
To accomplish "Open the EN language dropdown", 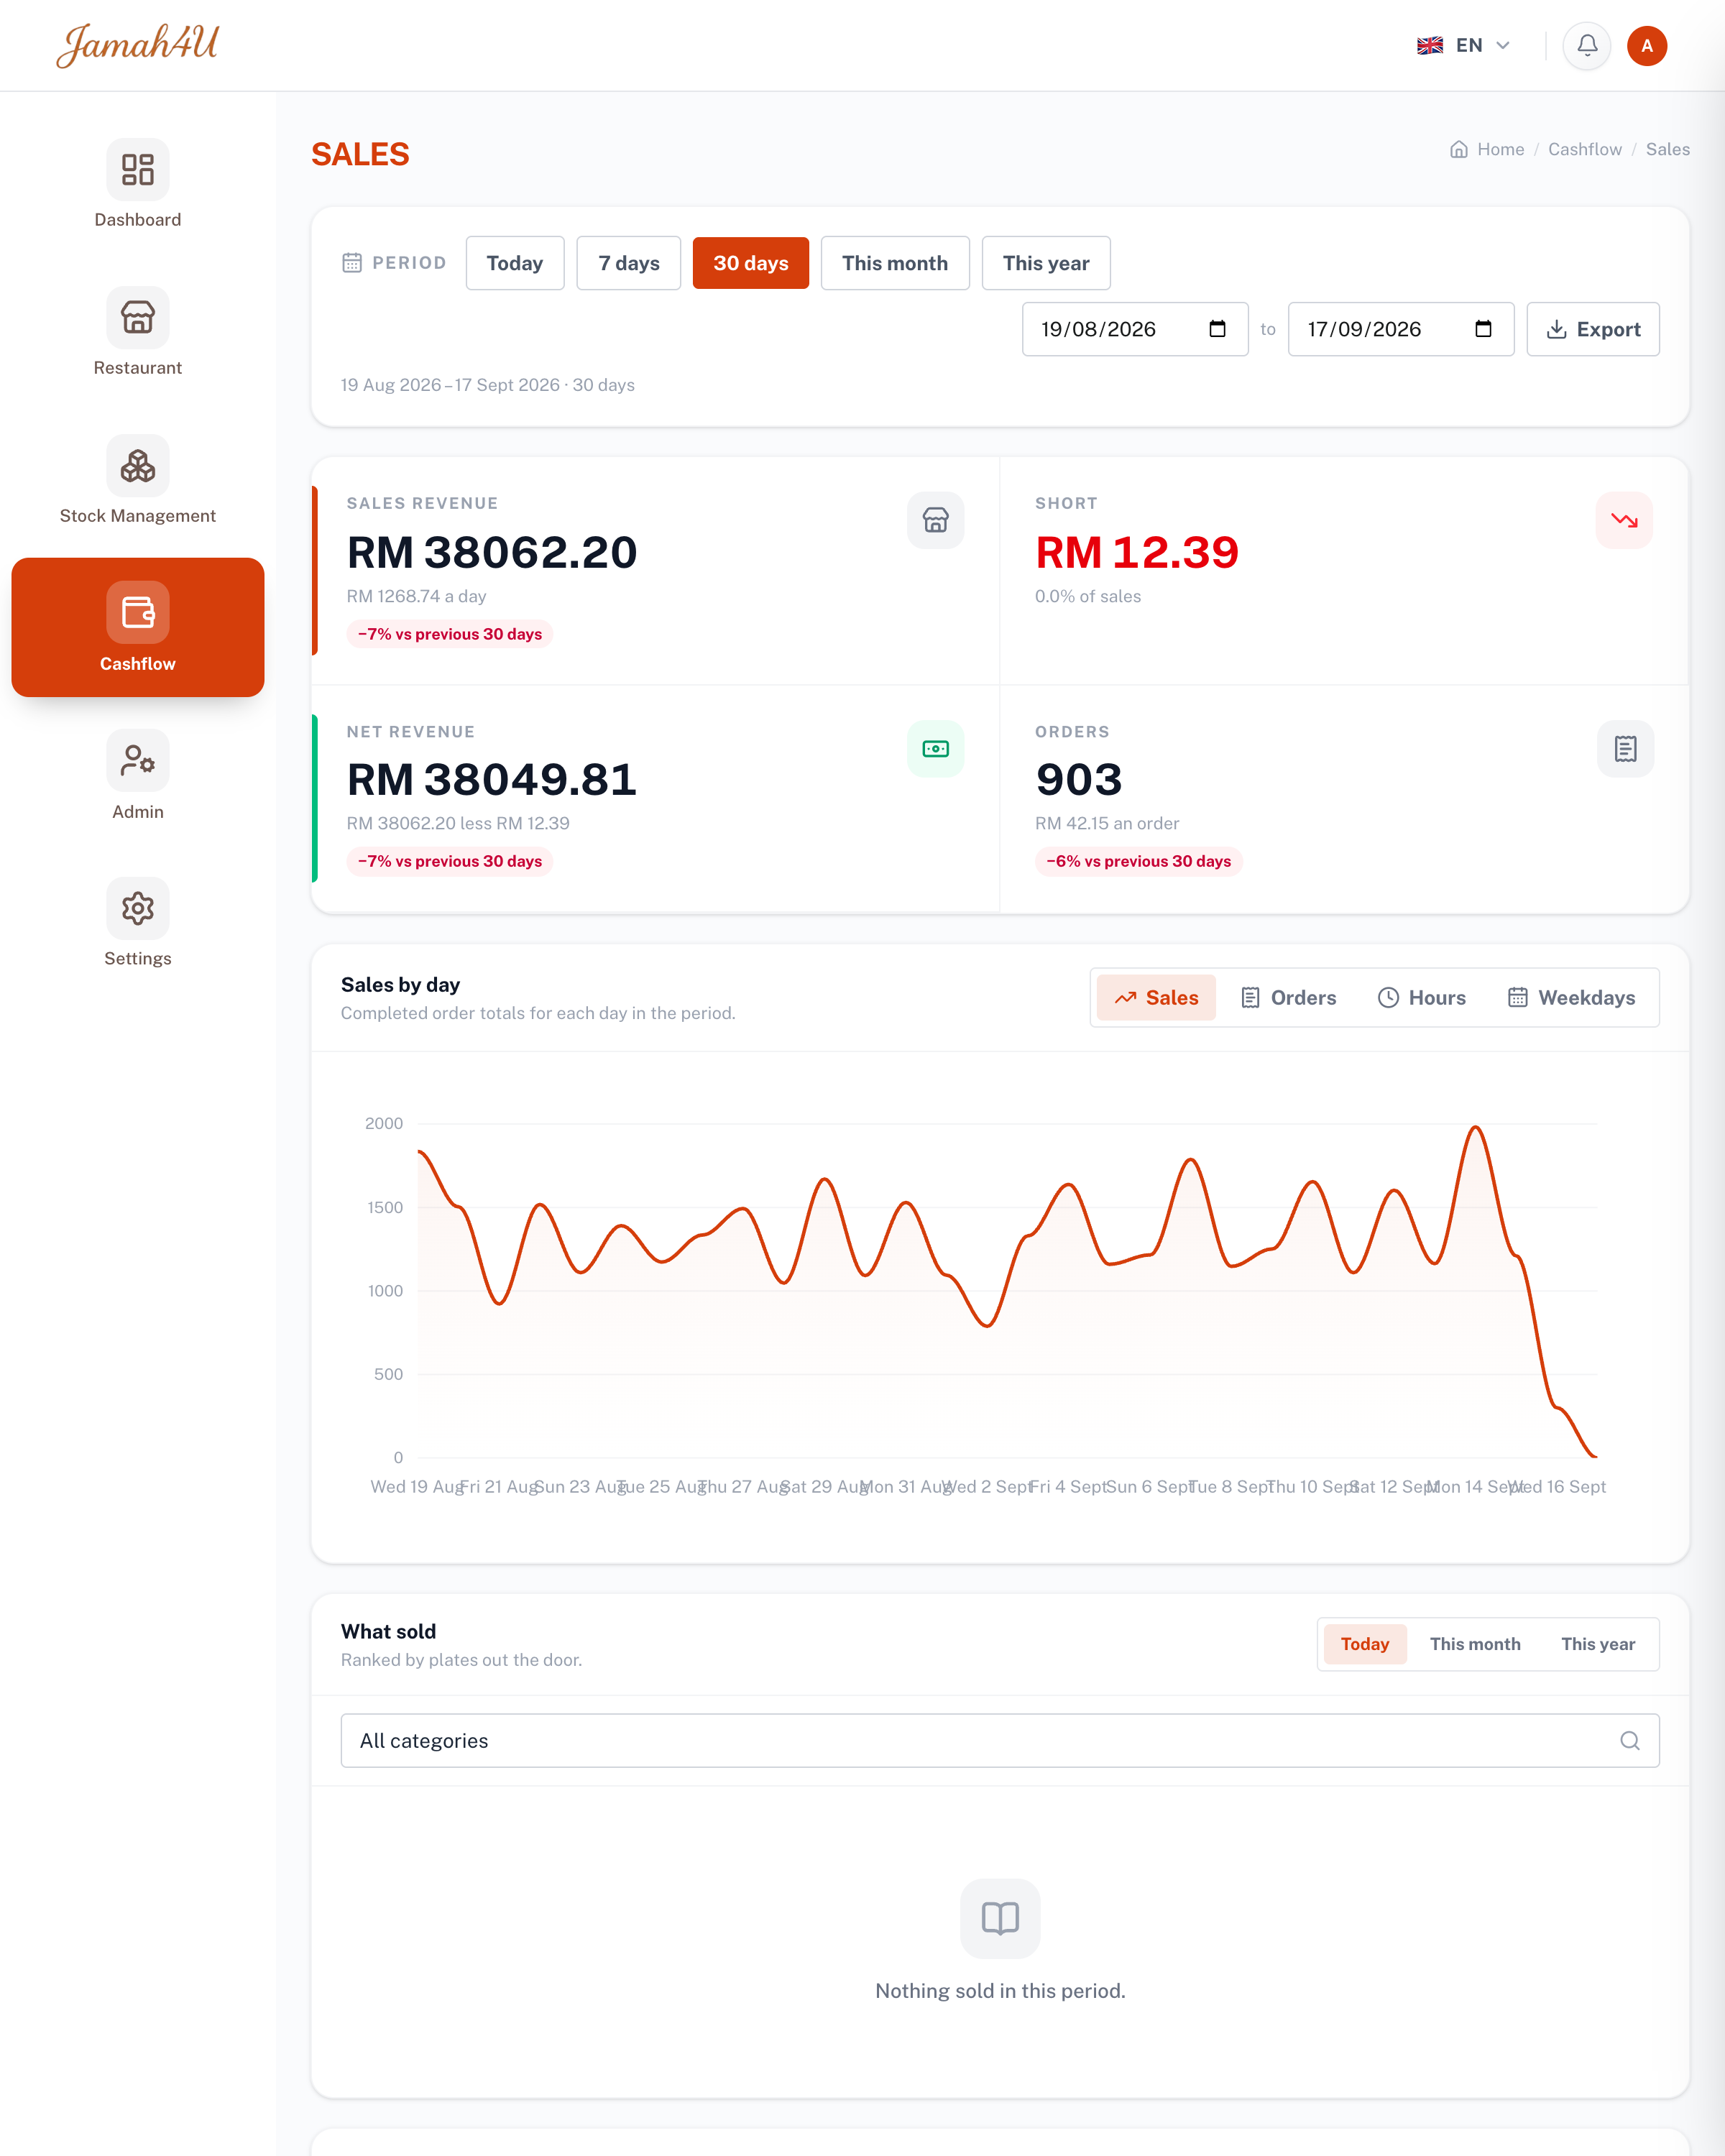I will coord(1463,46).
